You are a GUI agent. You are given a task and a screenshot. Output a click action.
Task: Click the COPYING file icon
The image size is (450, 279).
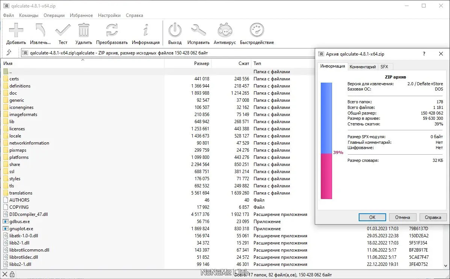(x=6, y=207)
